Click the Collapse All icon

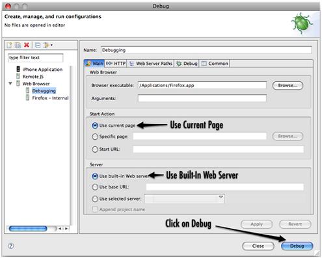(38, 45)
